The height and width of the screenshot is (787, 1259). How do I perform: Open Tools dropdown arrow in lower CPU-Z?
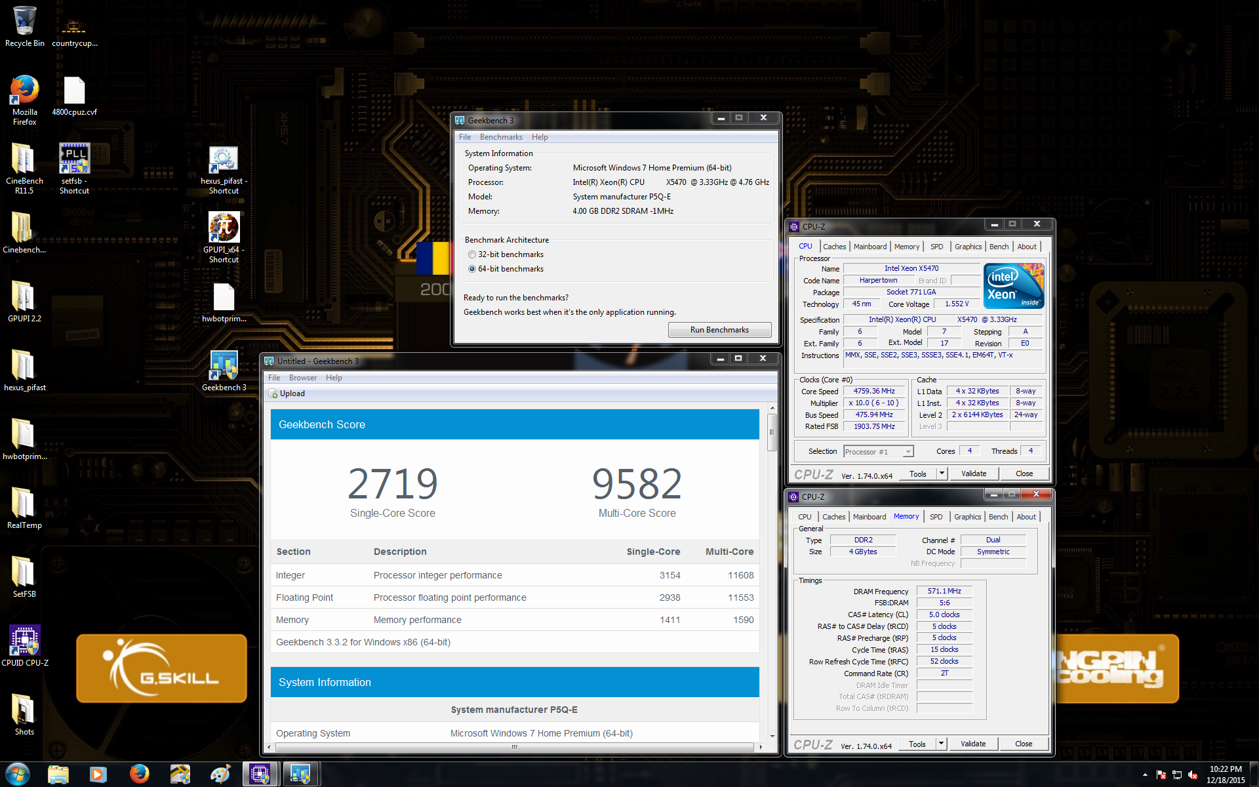point(942,744)
